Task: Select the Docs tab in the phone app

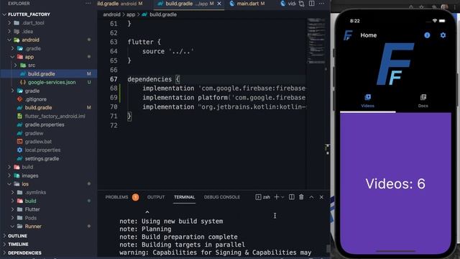Action: pos(423,101)
